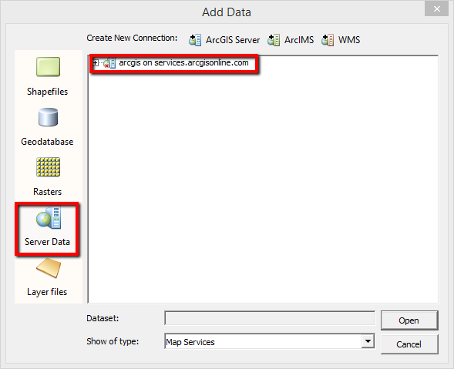Cancel the Add Data dialog
The image size is (454, 369).
(409, 344)
